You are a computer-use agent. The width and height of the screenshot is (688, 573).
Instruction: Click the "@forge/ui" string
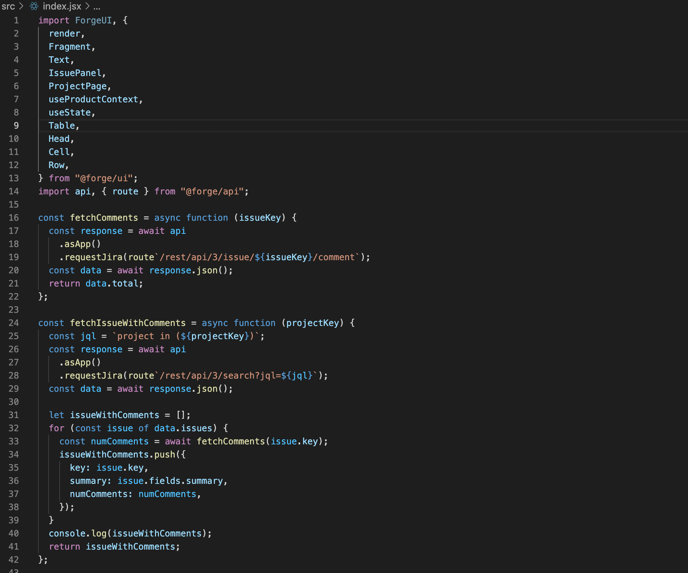coord(104,178)
